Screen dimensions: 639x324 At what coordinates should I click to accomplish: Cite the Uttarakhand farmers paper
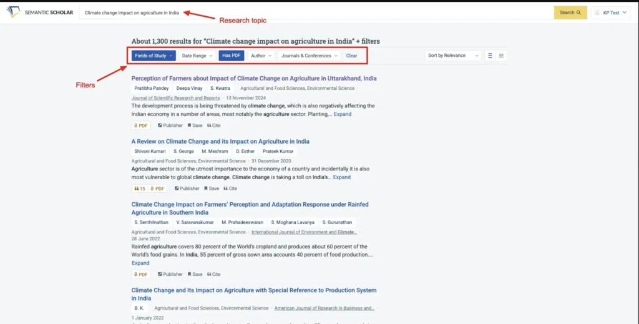pyautogui.click(x=213, y=125)
